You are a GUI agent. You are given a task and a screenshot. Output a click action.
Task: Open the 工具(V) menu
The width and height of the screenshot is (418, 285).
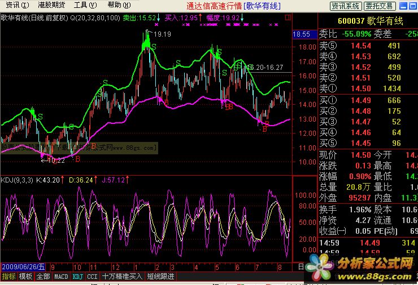coord(85,5)
